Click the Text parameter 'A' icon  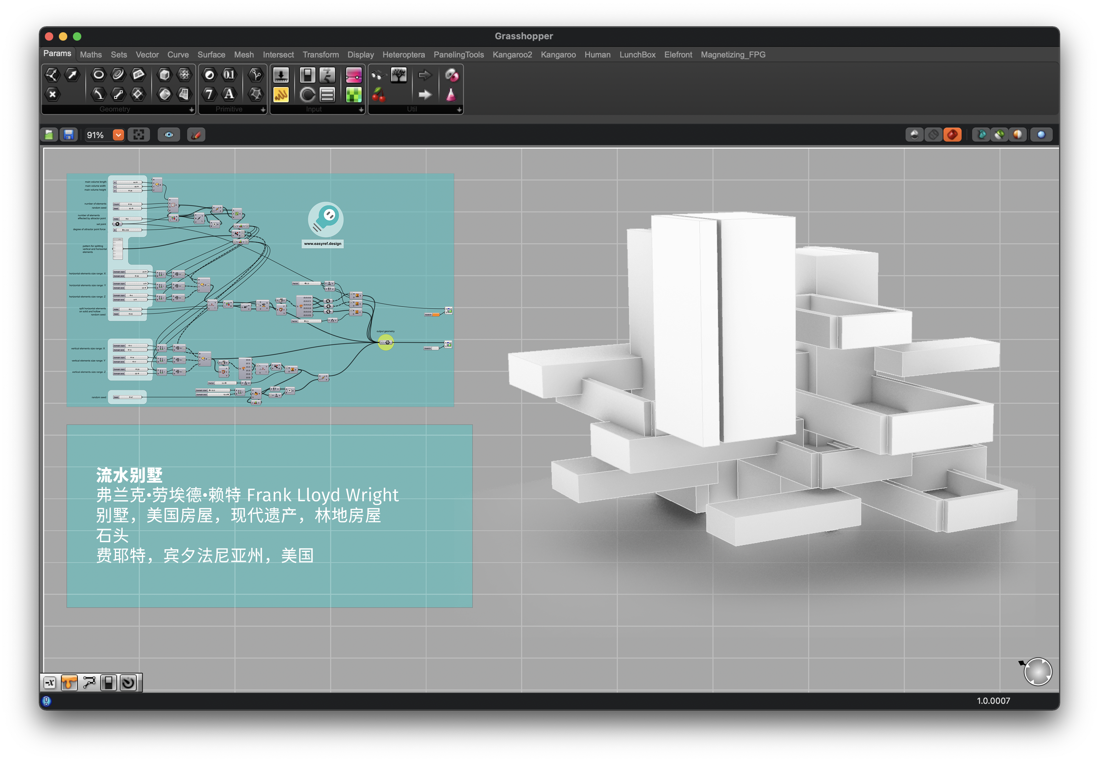pyautogui.click(x=229, y=95)
